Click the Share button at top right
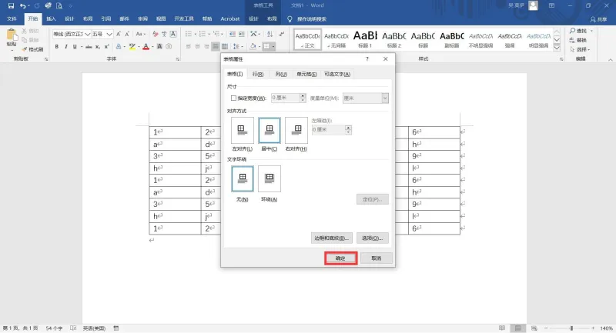The height and width of the screenshot is (333, 616). [598, 18]
